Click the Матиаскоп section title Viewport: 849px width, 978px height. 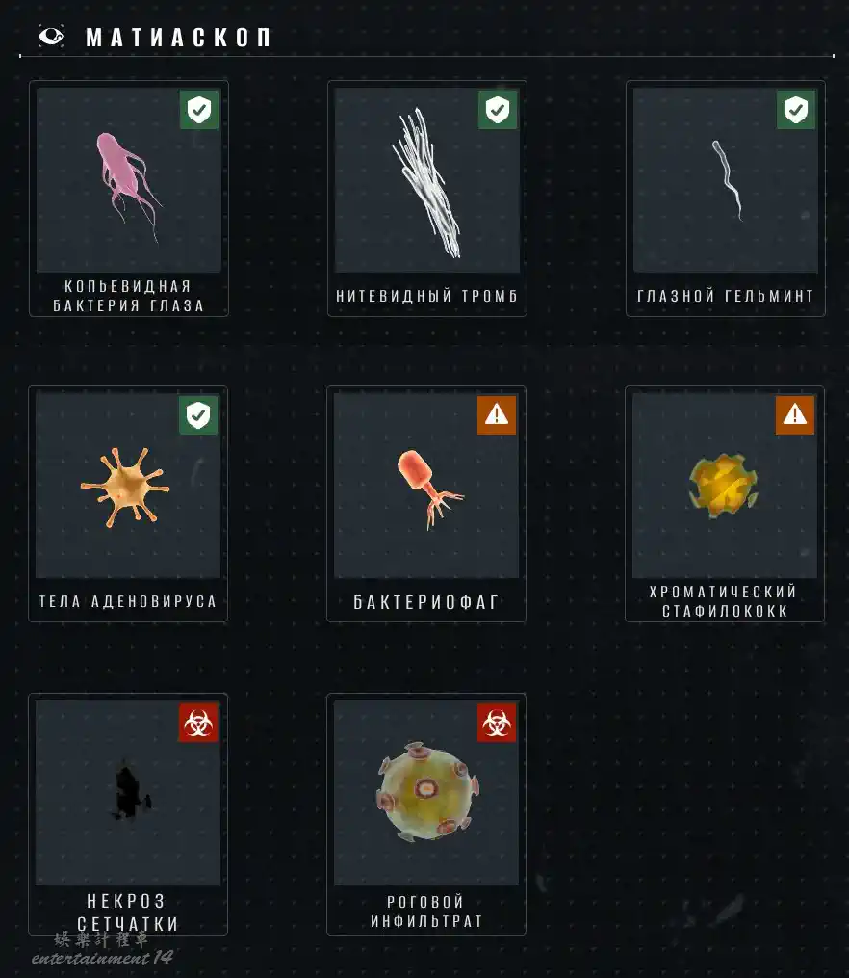click(x=178, y=38)
